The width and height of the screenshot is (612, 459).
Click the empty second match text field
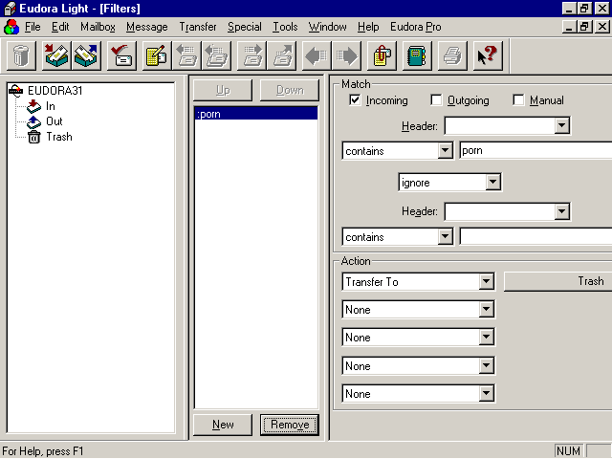(x=535, y=236)
